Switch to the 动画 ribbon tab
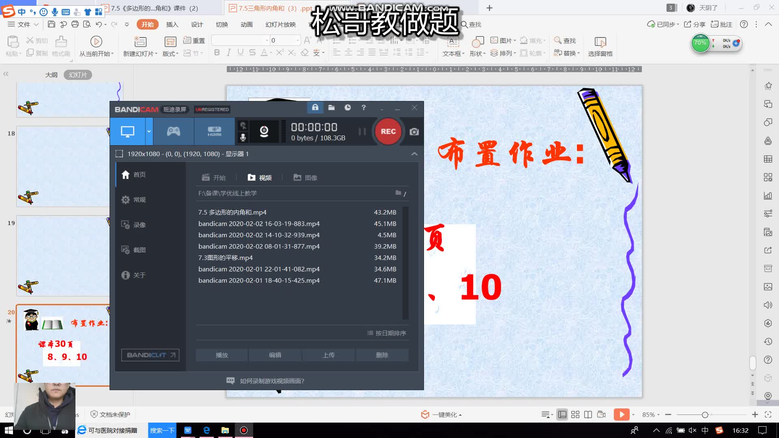 (x=246, y=24)
